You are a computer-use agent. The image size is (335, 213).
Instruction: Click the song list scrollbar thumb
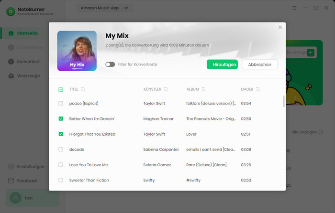(x=284, y=101)
